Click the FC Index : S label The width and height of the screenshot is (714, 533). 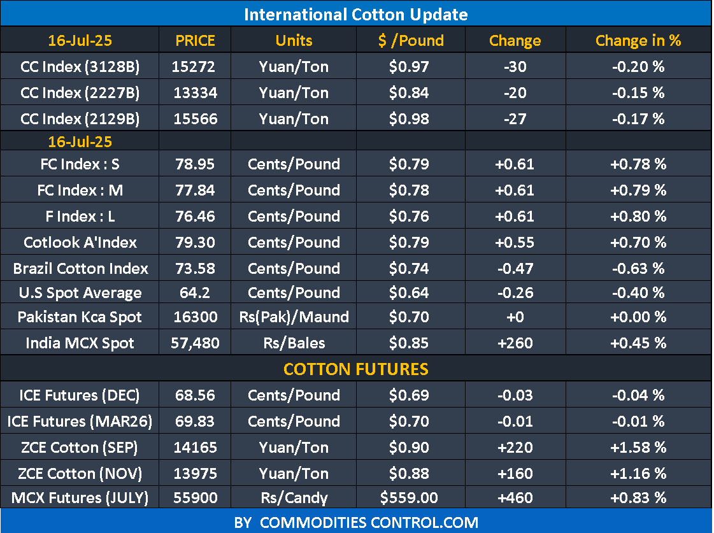pos(80,164)
